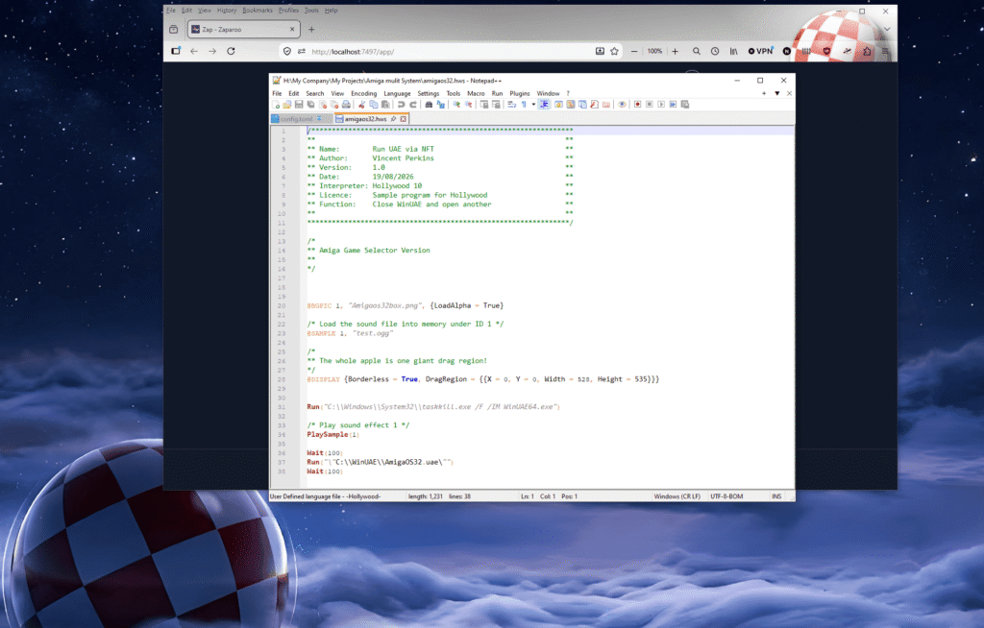Open the Search menu in Notepad++
The image size is (984, 628).
[315, 93]
